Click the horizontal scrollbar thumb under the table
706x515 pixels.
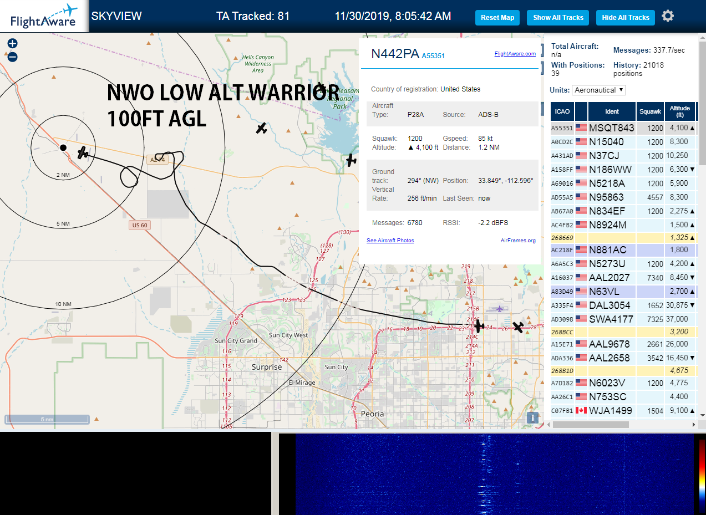pos(591,425)
